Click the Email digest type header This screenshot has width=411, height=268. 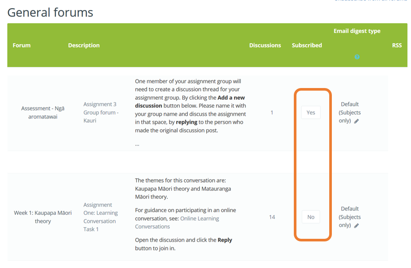click(x=357, y=31)
